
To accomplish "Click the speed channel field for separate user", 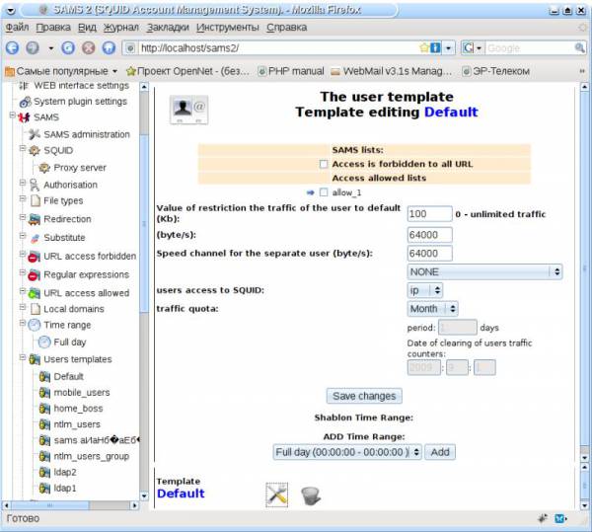I will tap(429, 254).
